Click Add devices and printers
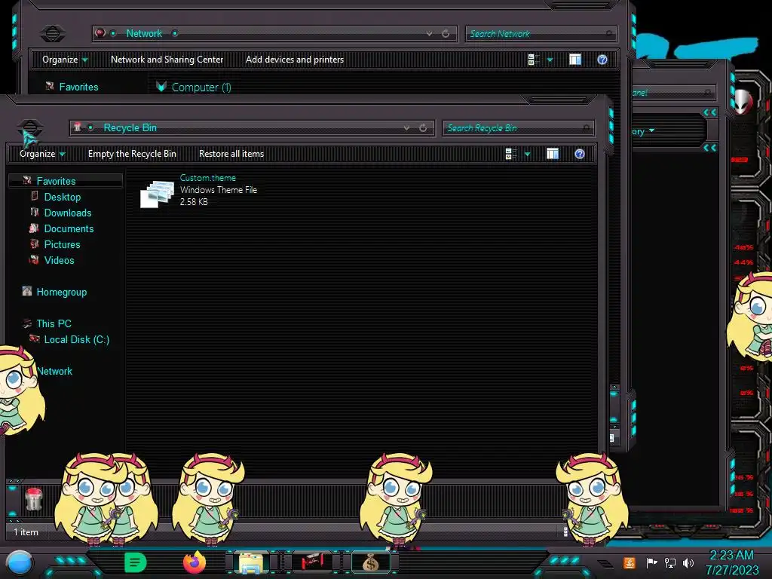 (x=295, y=60)
